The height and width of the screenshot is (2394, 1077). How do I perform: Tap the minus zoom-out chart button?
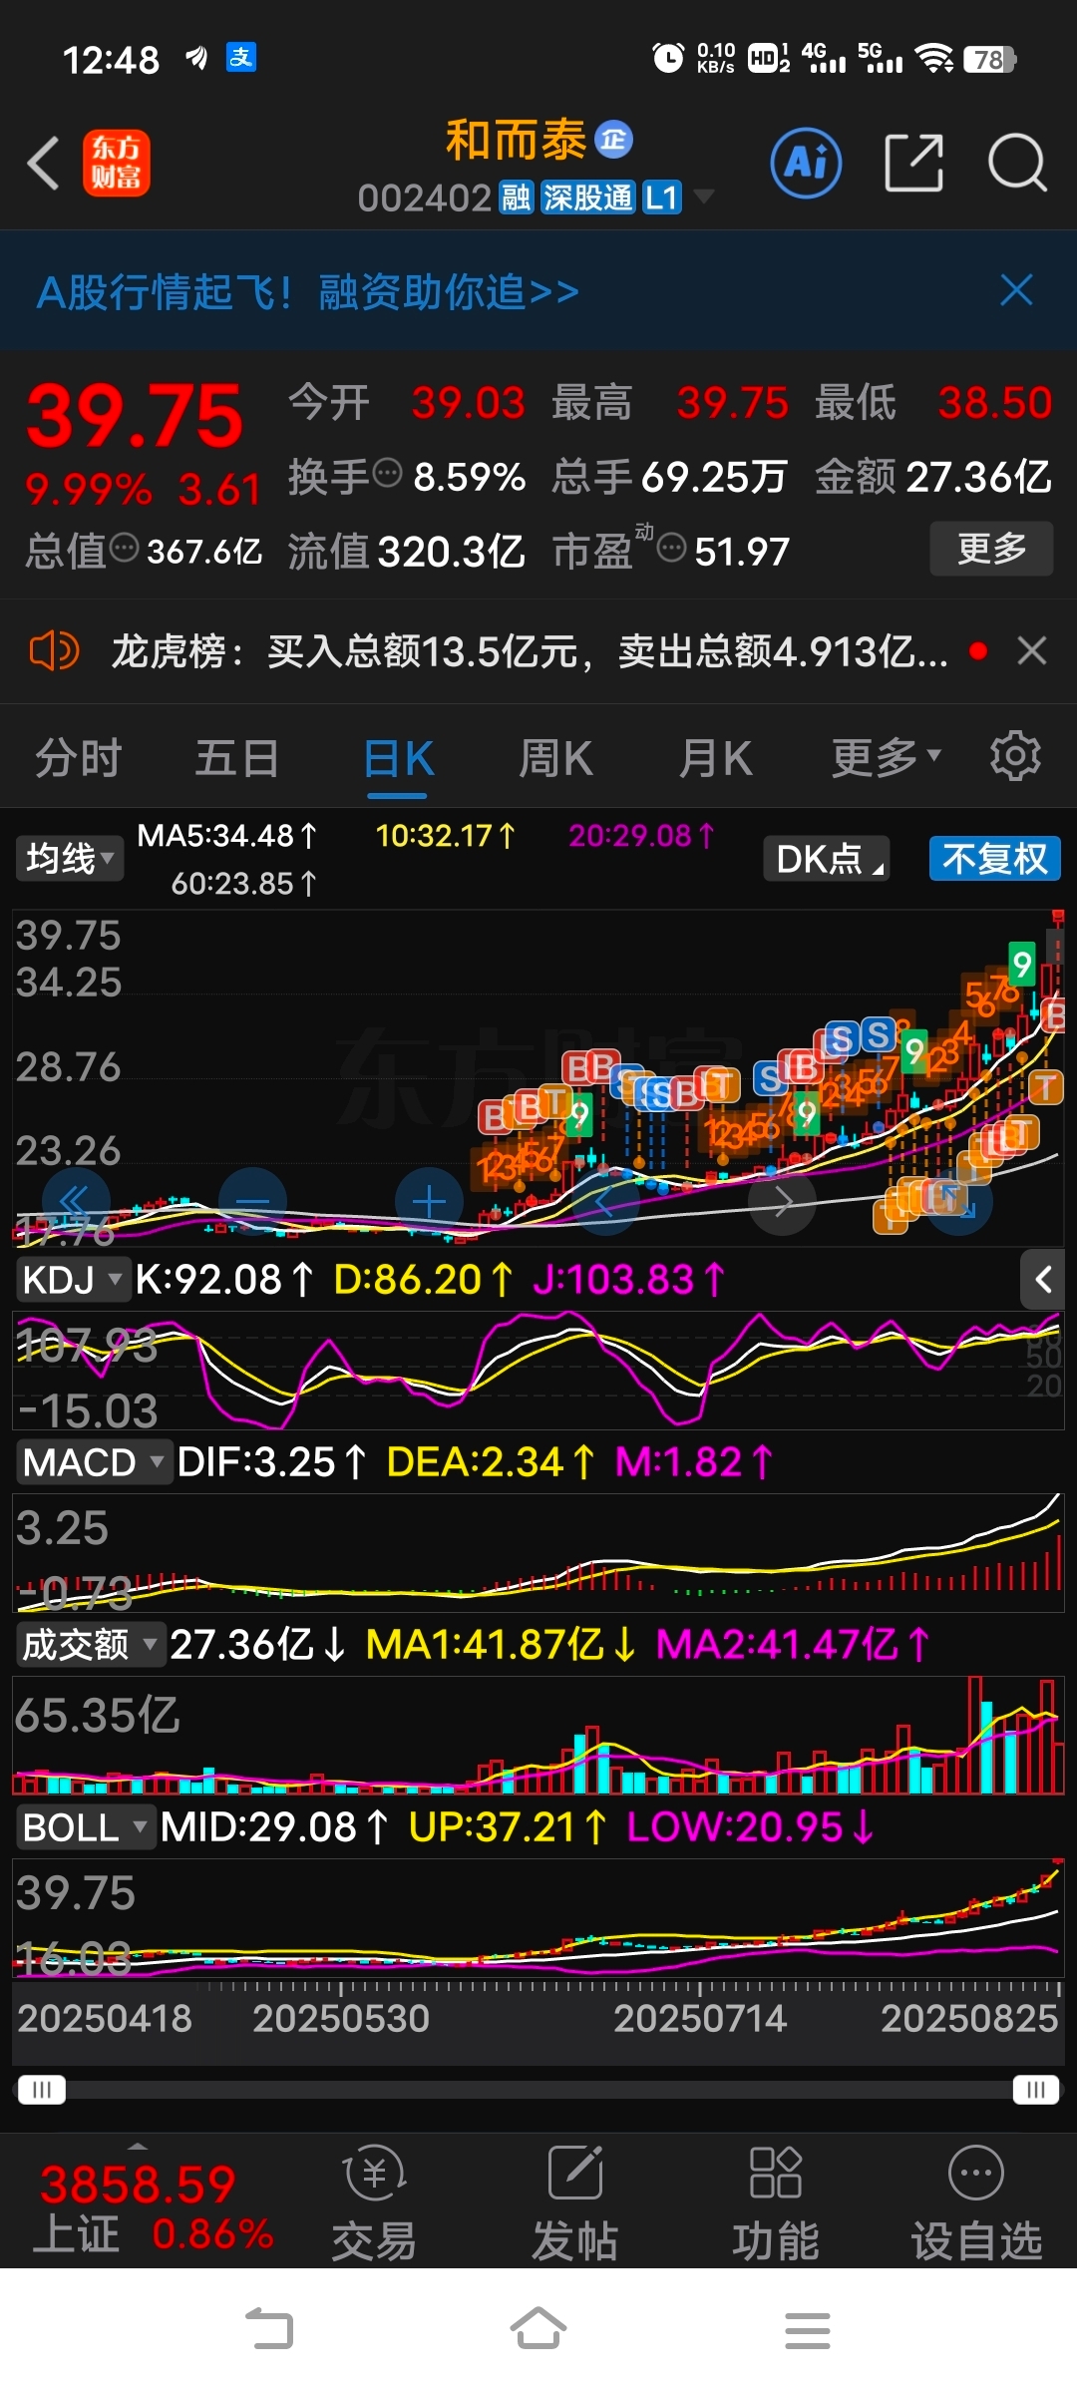[253, 1202]
